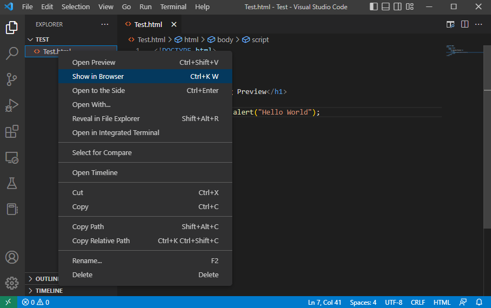The height and width of the screenshot is (308, 491).
Task: Choose Cut from context menu
Action: click(145, 193)
